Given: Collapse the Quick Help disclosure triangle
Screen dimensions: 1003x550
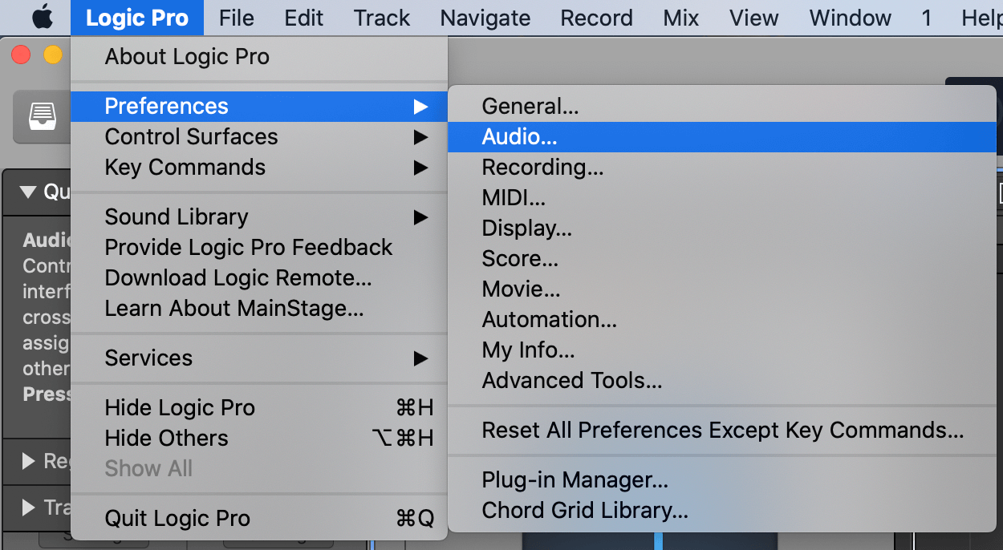Looking at the screenshot, I should pyautogui.click(x=28, y=192).
